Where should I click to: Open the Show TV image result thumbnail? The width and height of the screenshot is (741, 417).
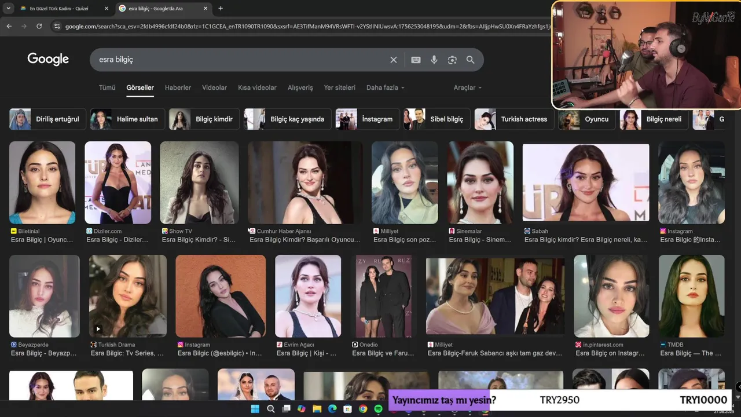click(x=199, y=182)
